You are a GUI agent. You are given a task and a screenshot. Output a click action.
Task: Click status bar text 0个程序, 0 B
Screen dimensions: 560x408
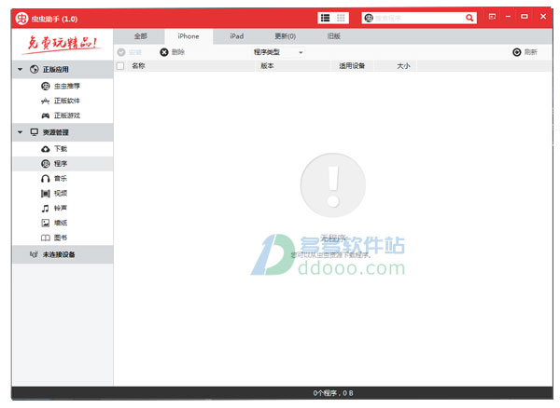[333, 393]
